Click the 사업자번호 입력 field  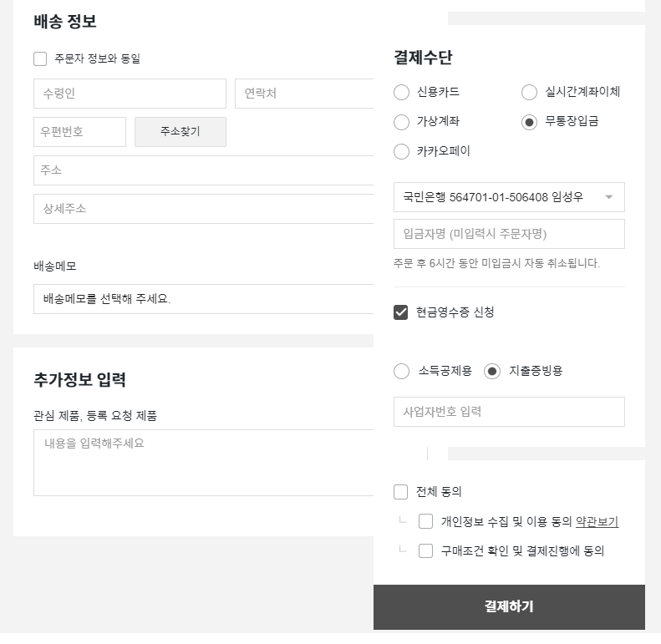(x=509, y=412)
